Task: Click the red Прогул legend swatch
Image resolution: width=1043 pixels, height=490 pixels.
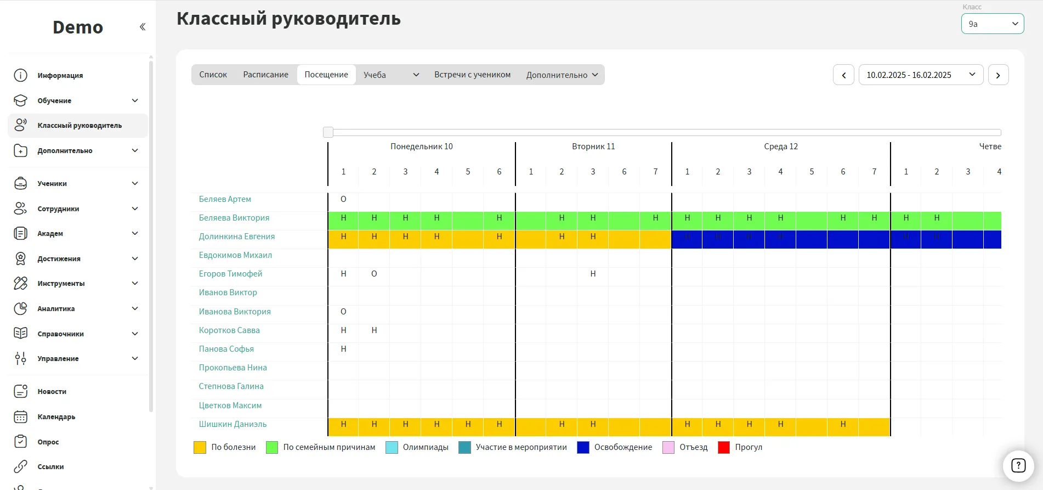Action: pyautogui.click(x=723, y=447)
